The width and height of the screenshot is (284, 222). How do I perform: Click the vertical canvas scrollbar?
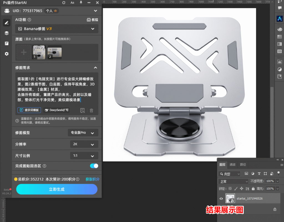[272, 122]
